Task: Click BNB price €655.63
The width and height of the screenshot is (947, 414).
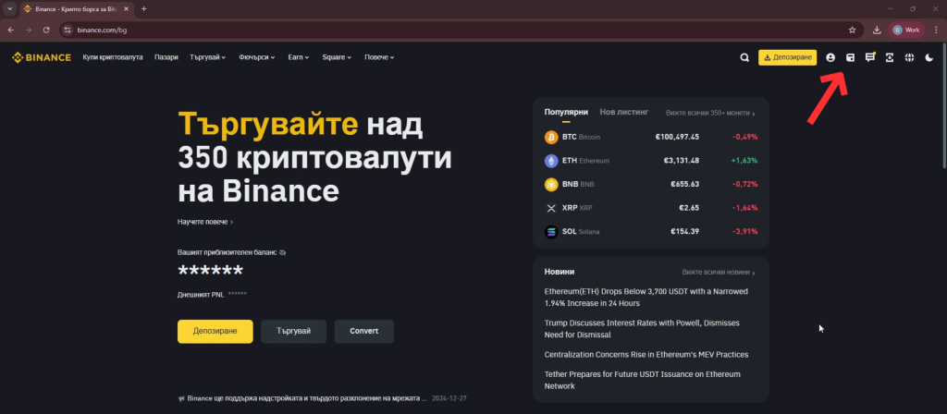Action: click(x=685, y=184)
